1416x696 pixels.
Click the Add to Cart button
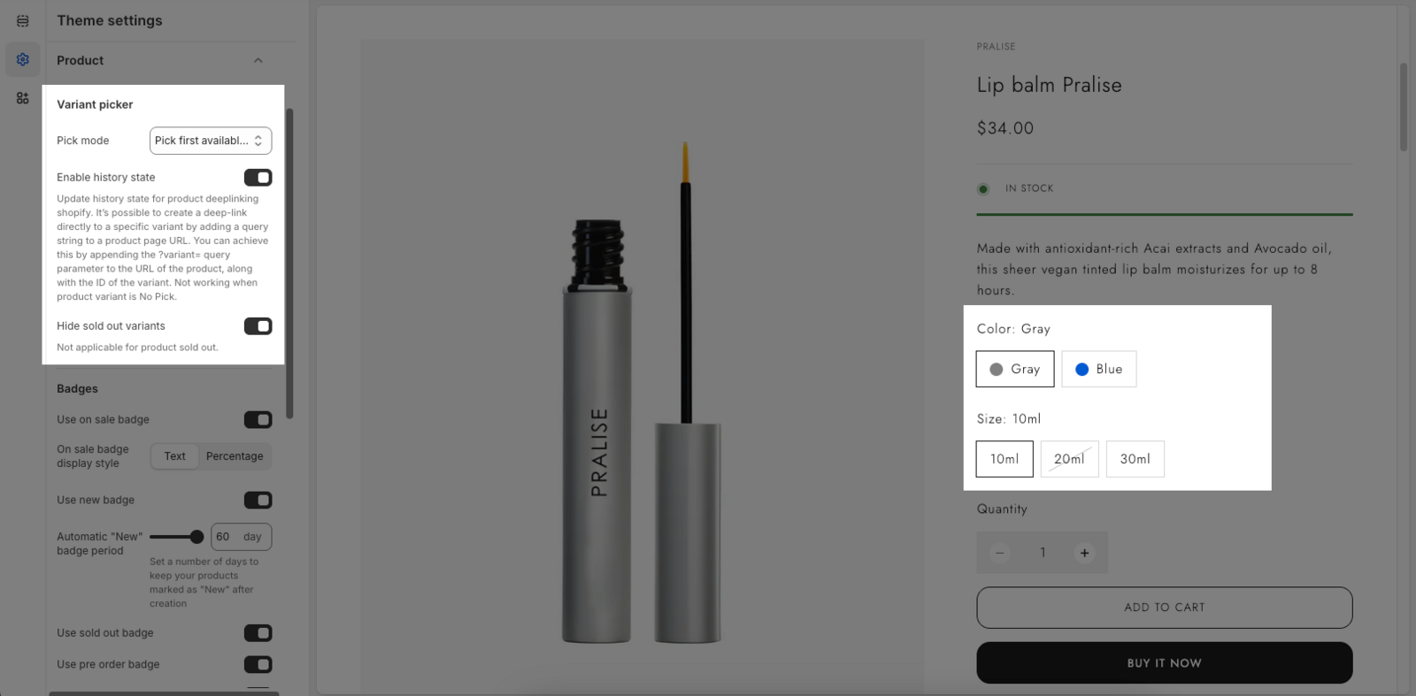pyautogui.click(x=1165, y=608)
